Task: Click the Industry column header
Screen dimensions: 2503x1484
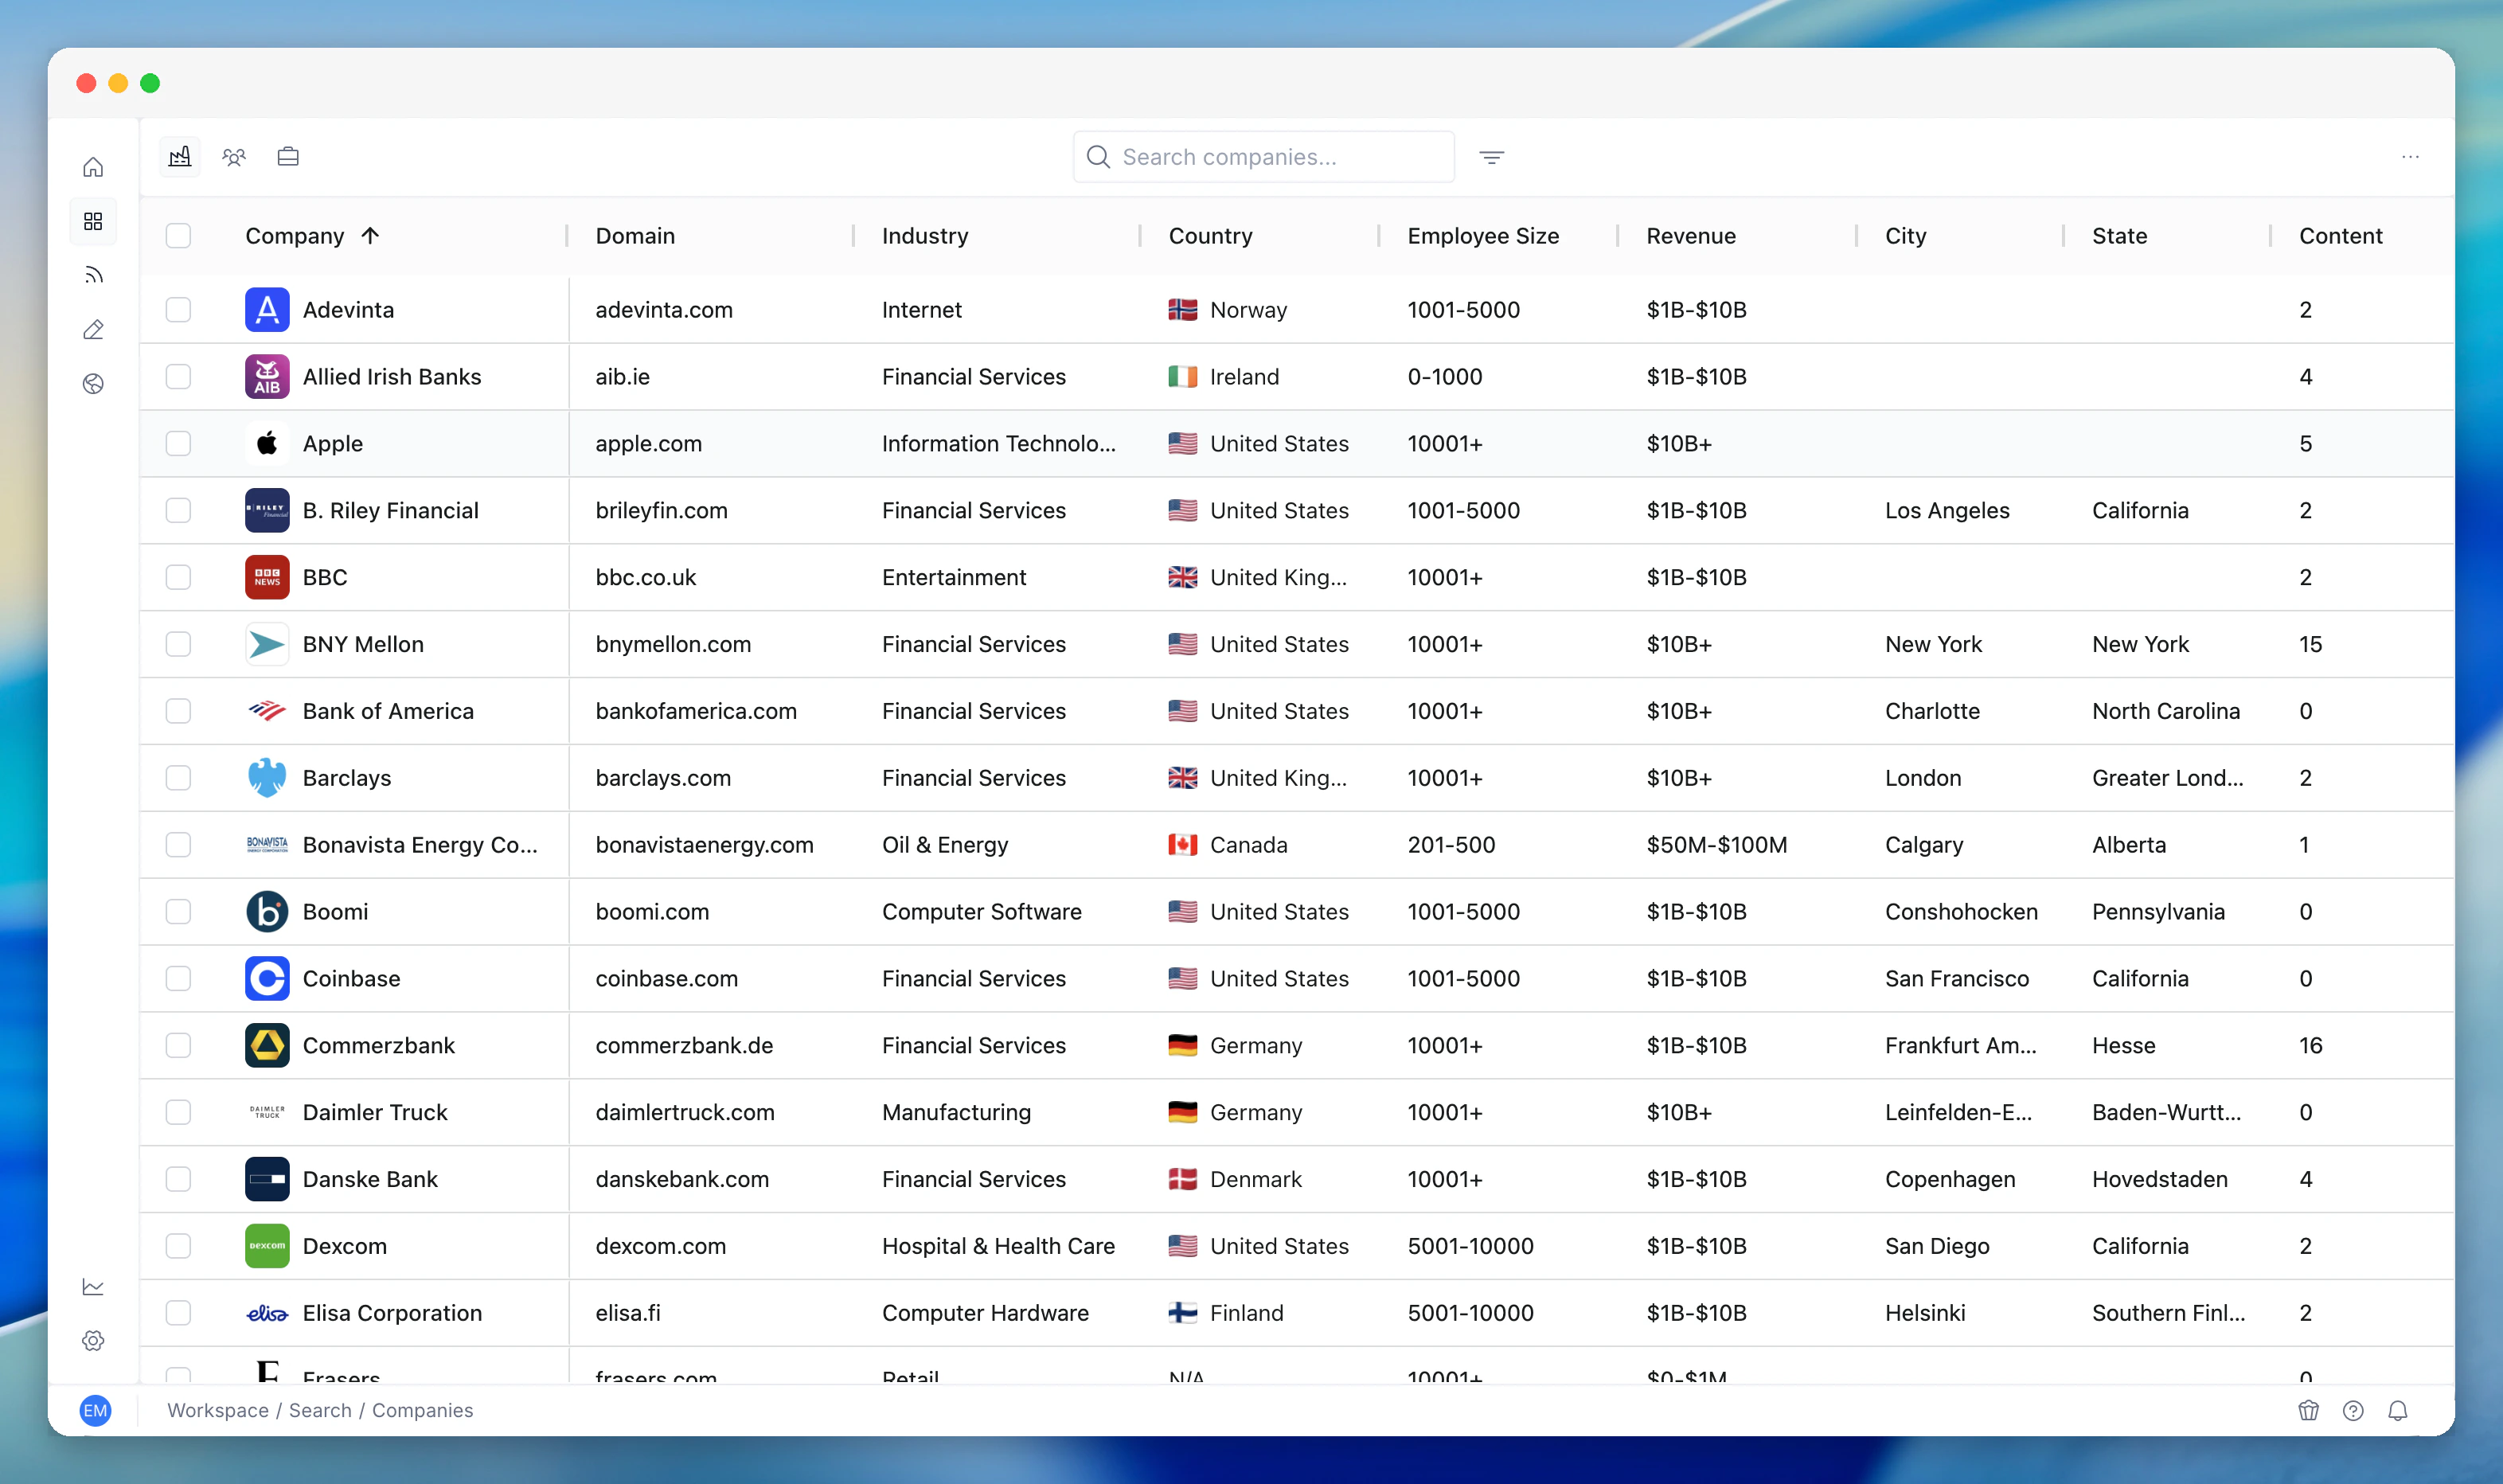Action: click(x=925, y=236)
